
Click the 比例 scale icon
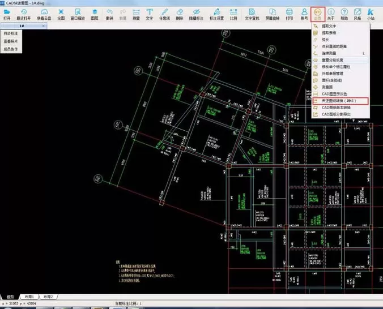coord(233,14)
